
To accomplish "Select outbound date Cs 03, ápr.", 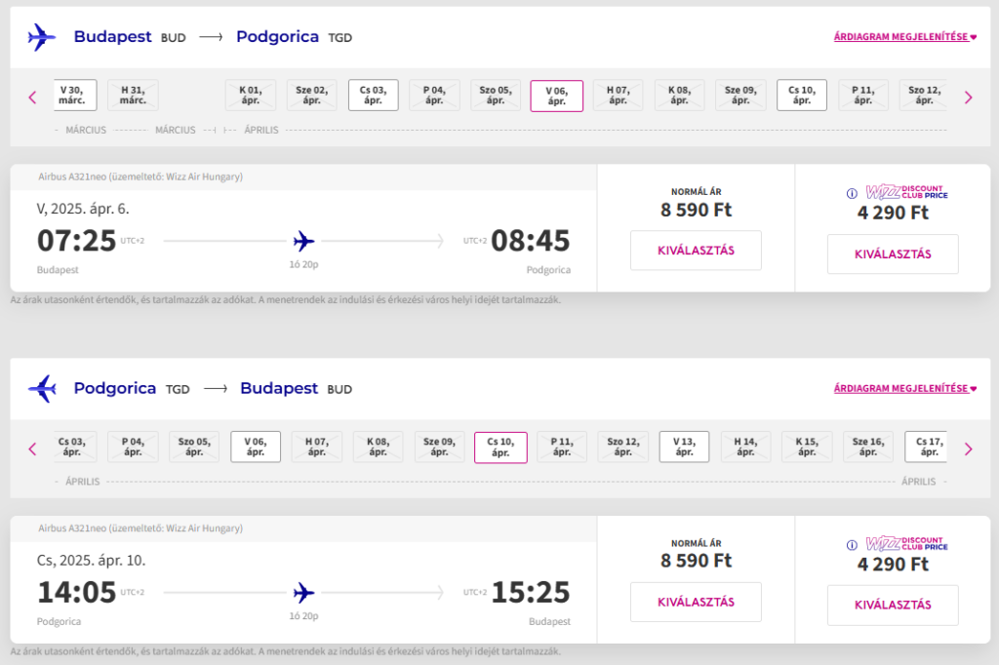I will [374, 96].
